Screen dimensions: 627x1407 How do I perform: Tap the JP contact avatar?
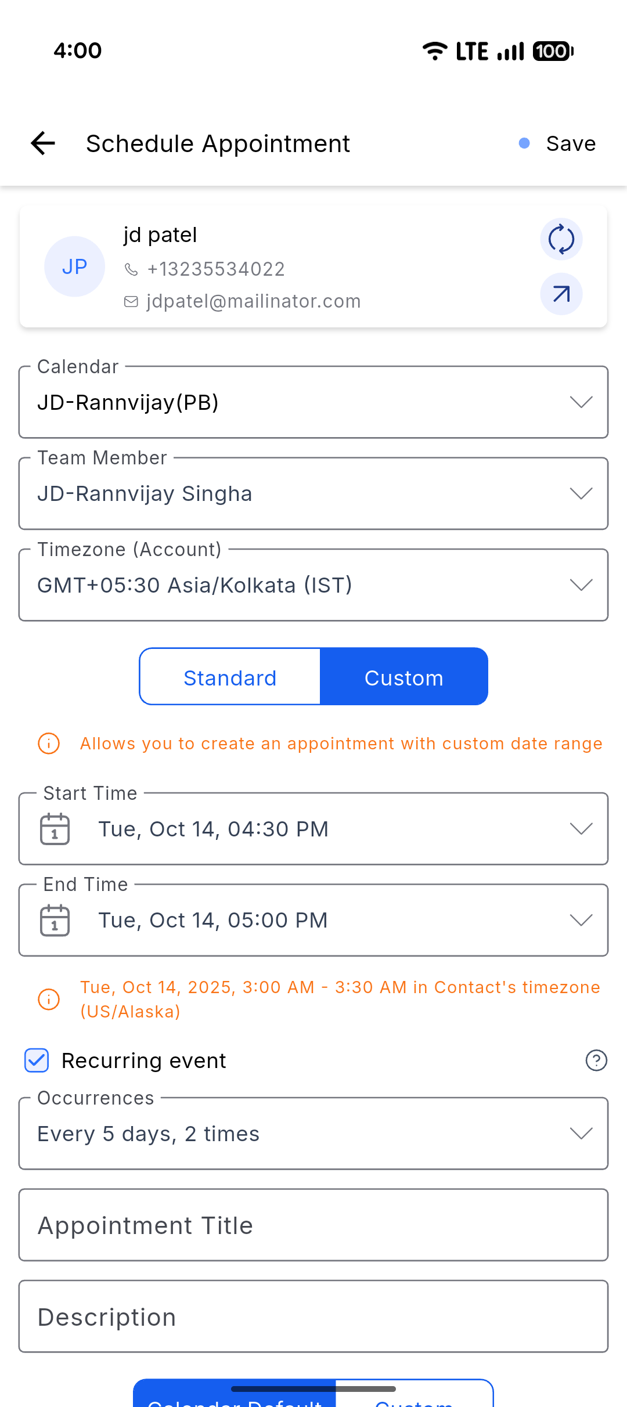click(74, 266)
